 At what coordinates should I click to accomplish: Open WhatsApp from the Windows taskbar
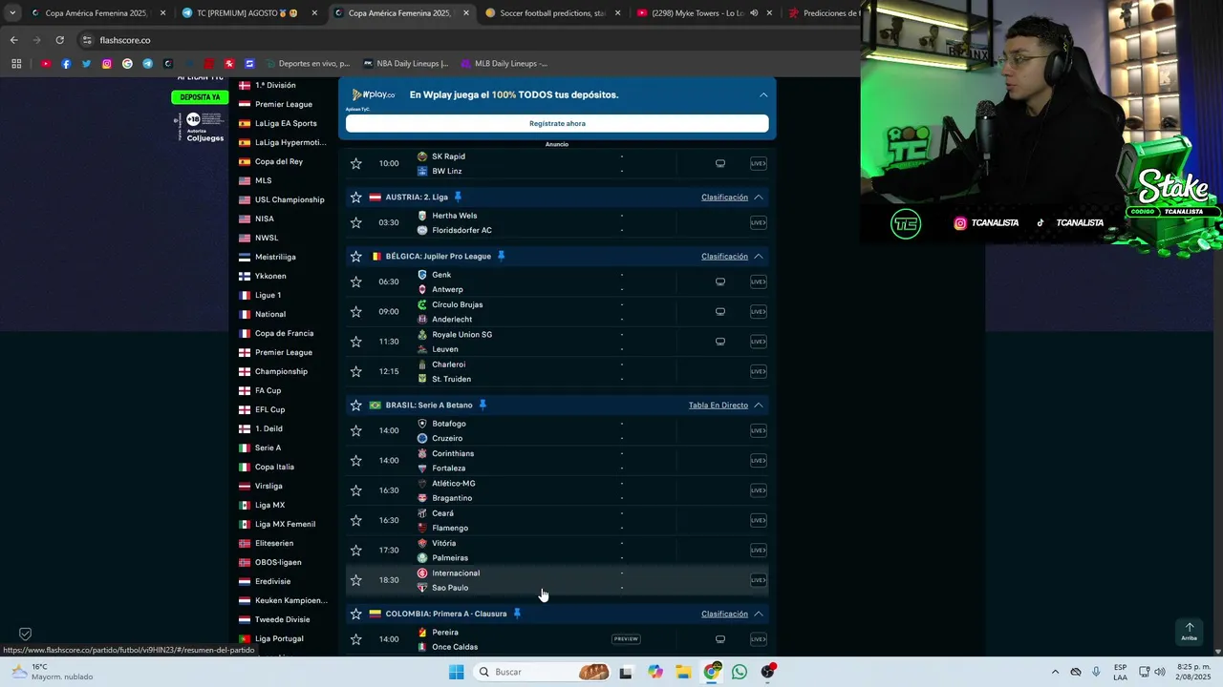[x=740, y=672]
